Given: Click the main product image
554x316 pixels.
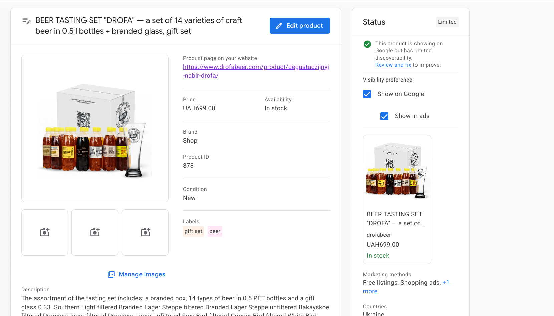Looking at the screenshot, I should [95, 128].
